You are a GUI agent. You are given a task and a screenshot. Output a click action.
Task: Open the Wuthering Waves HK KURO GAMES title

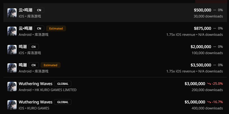[x=35, y=84]
